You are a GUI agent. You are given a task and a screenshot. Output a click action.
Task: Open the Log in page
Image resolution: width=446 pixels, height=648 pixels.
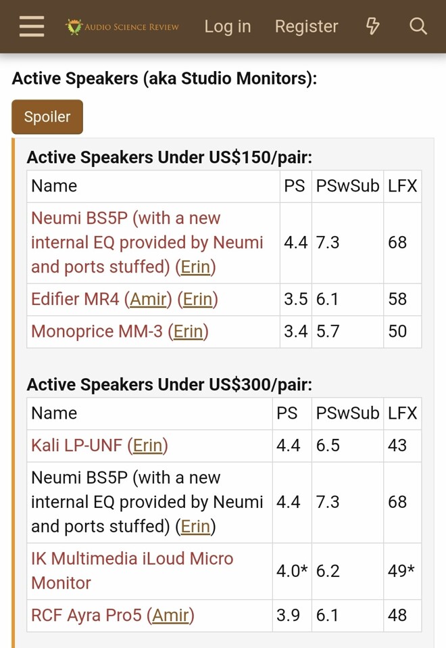(x=228, y=26)
